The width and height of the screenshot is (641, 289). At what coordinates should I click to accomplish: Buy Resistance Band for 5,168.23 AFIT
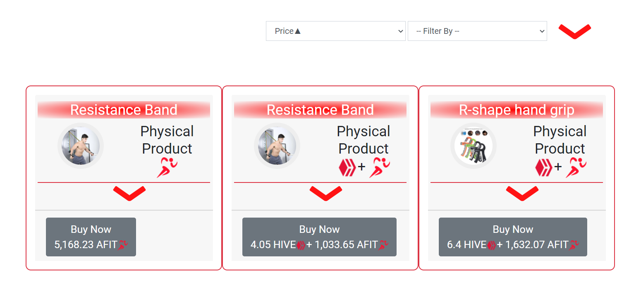tap(91, 237)
